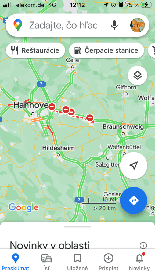Viewport: 155px width, 275px height.
Task: Open directions with the blue button
Action: click(x=134, y=200)
